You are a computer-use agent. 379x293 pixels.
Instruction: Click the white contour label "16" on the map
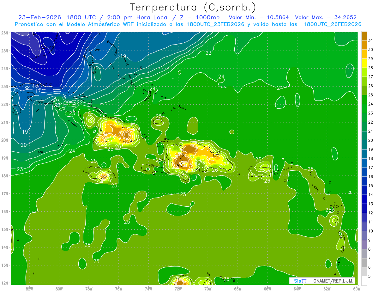(x=35, y=86)
